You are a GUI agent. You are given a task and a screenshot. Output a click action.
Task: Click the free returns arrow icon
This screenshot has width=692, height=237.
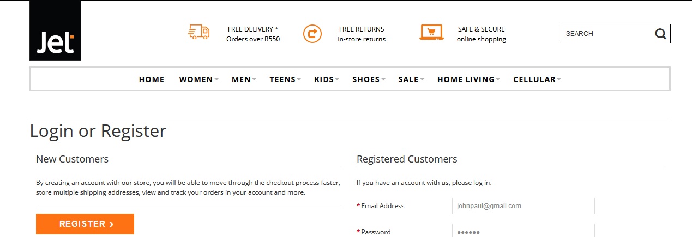coord(312,34)
